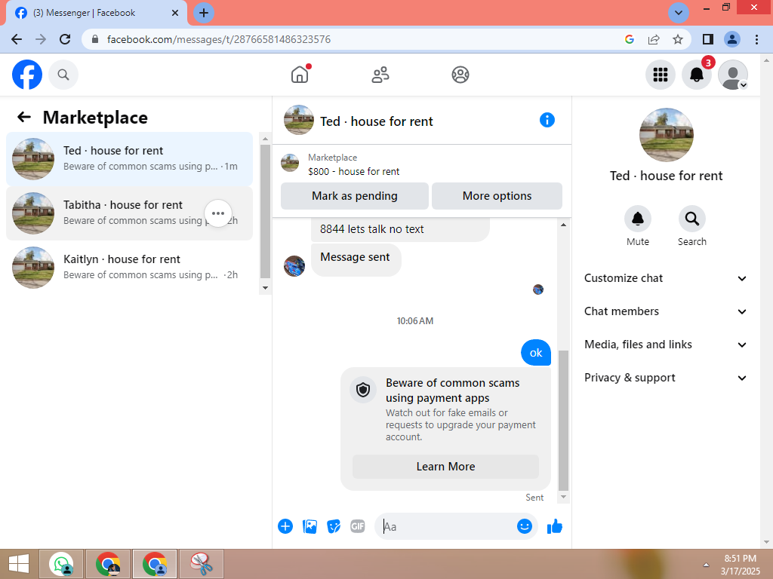Click the back arrow beside Marketplace

pyautogui.click(x=23, y=117)
